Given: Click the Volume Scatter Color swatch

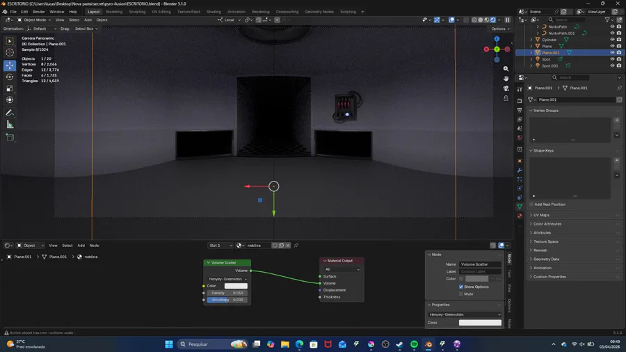Looking at the screenshot, I should tap(236, 286).
